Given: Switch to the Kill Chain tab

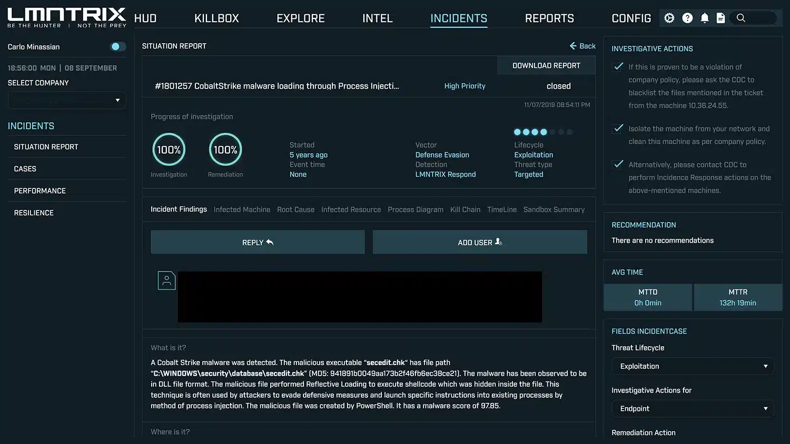Looking at the screenshot, I should [x=465, y=209].
